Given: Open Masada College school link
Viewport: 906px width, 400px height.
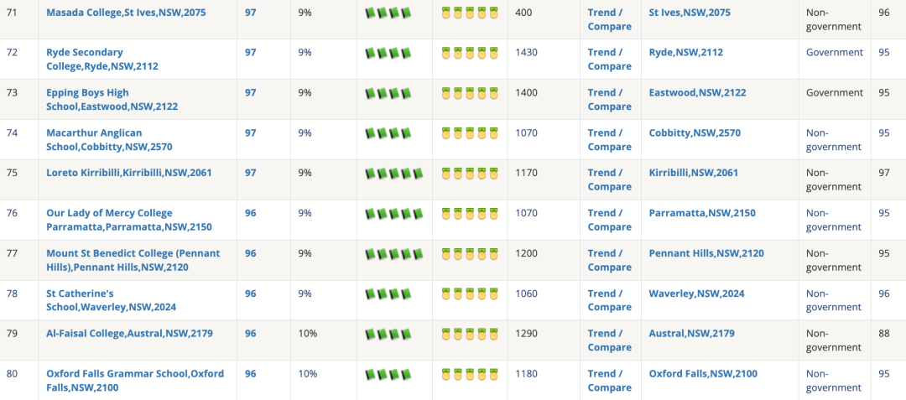Looking at the screenshot, I should click(126, 12).
